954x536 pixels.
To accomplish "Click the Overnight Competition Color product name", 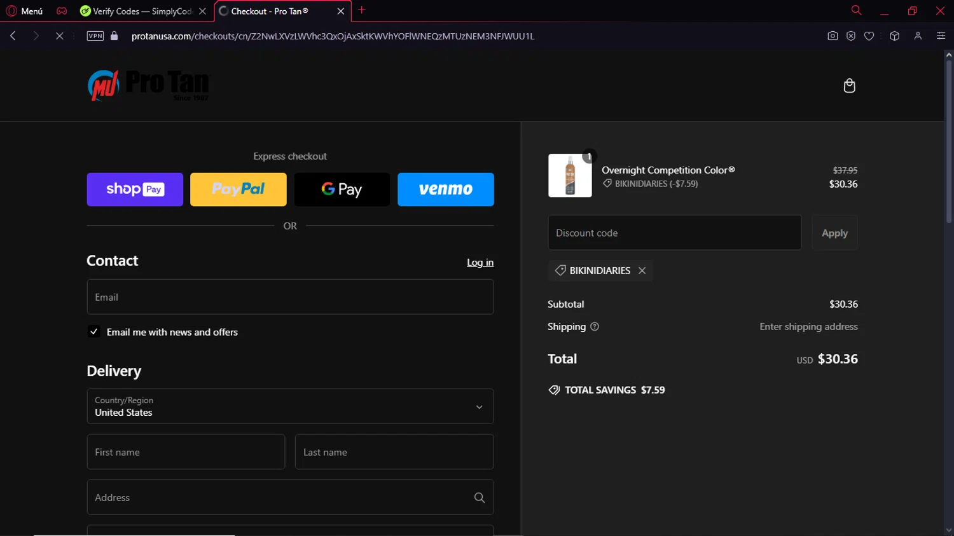I will click(x=668, y=170).
